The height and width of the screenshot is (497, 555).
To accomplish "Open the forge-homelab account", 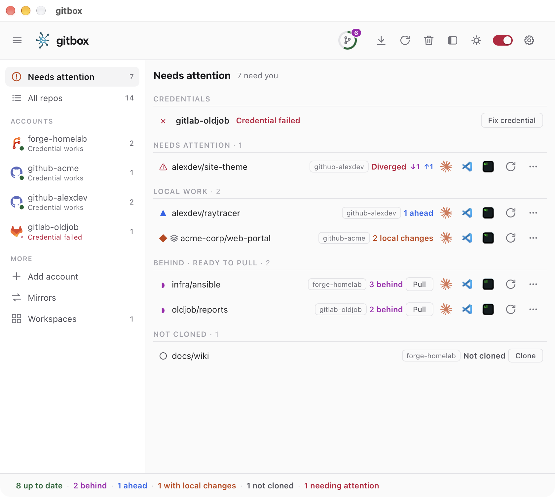I will point(72,143).
